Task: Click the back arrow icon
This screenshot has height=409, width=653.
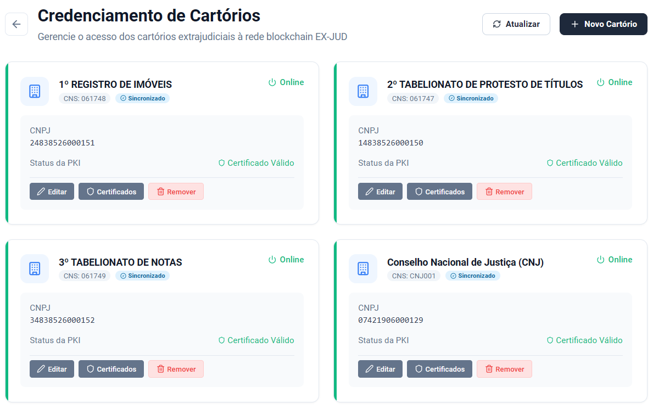Action: 16,24
